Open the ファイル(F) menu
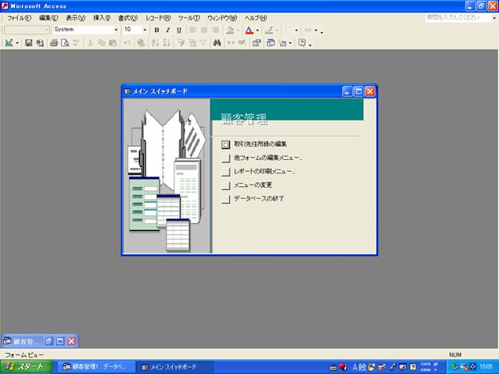 point(19,18)
